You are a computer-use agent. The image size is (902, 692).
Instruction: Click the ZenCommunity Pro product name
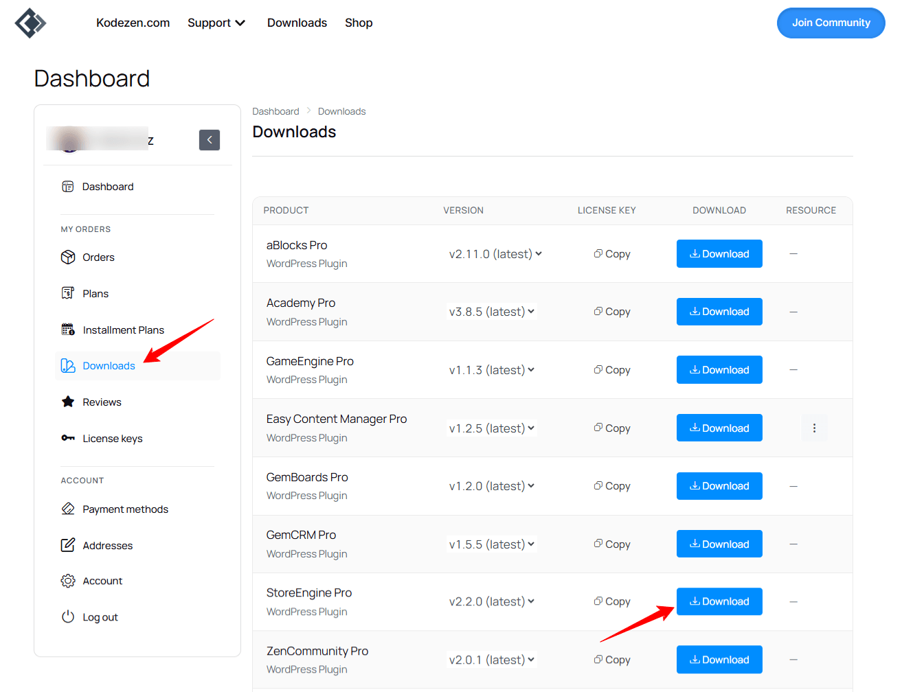click(317, 651)
